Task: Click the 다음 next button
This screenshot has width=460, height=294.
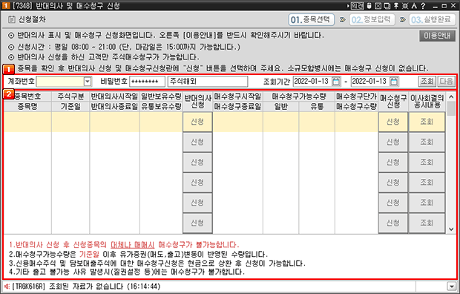Action: (446, 82)
